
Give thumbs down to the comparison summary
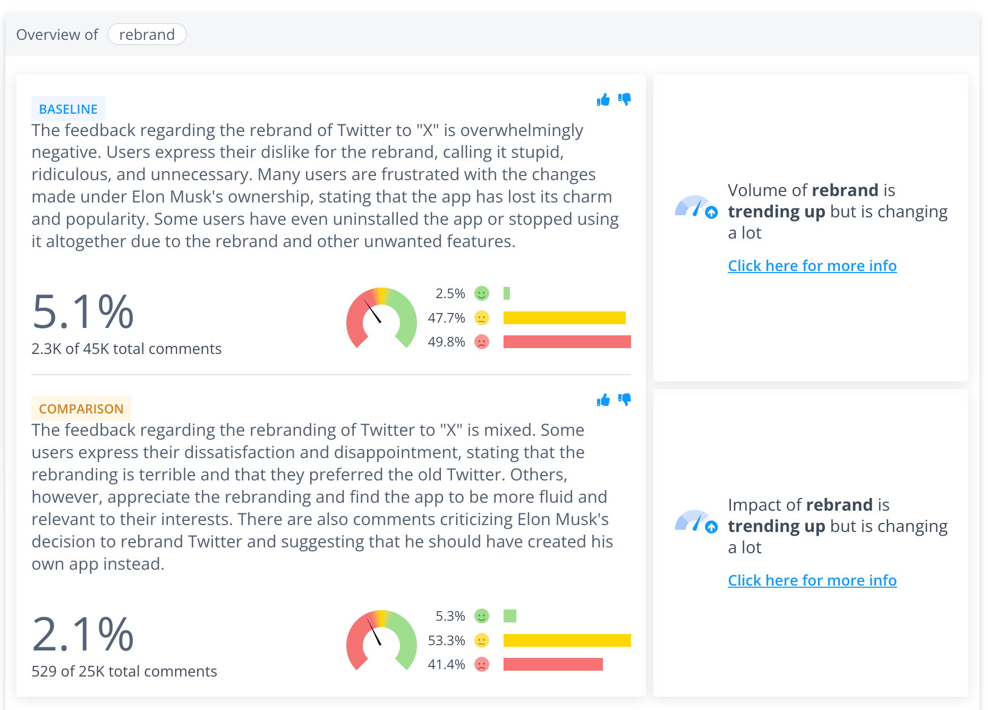point(625,400)
